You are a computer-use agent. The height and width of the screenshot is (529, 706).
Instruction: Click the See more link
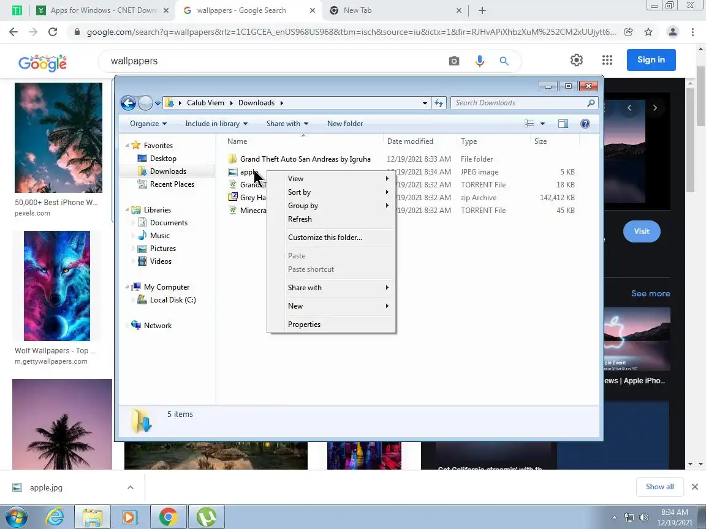651,293
